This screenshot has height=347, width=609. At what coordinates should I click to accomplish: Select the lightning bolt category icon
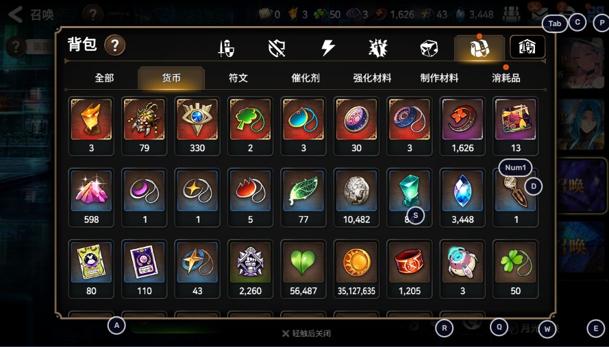(x=328, y=48)
